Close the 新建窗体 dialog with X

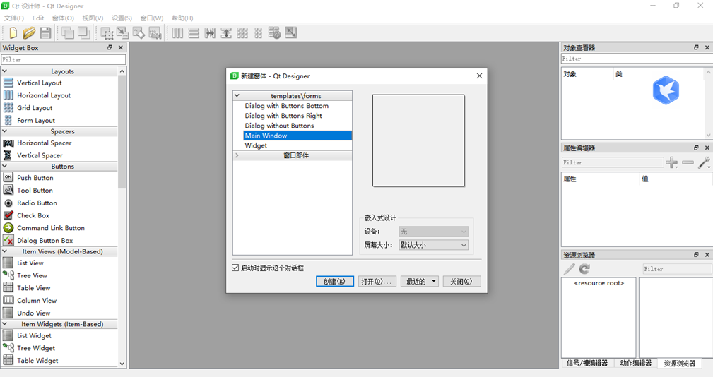click(x=479, y=76)
